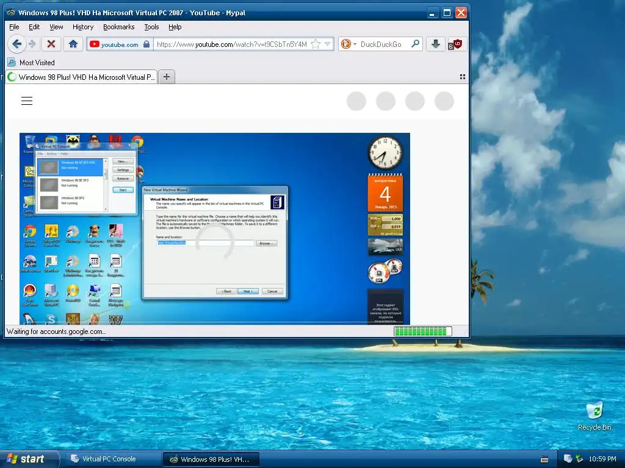625x468 pixels.
Task: Click the page loading progress bar
Action: pos(423,331)
